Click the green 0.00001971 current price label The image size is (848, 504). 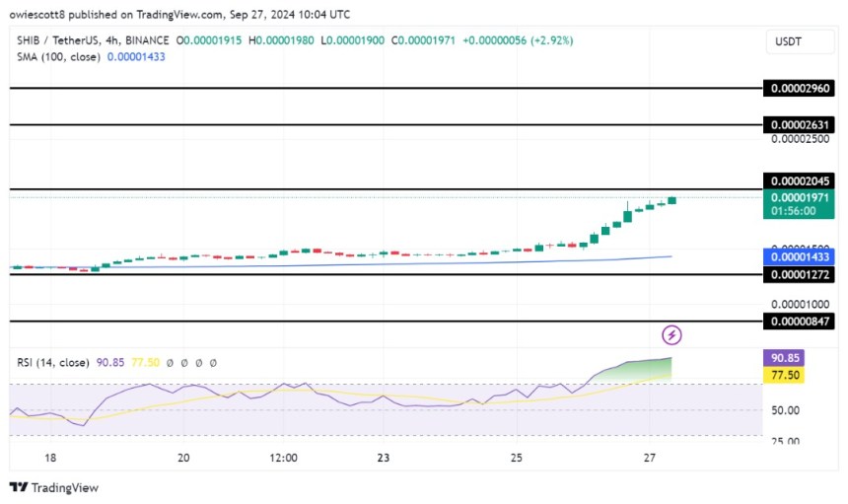tap(800, 197)
